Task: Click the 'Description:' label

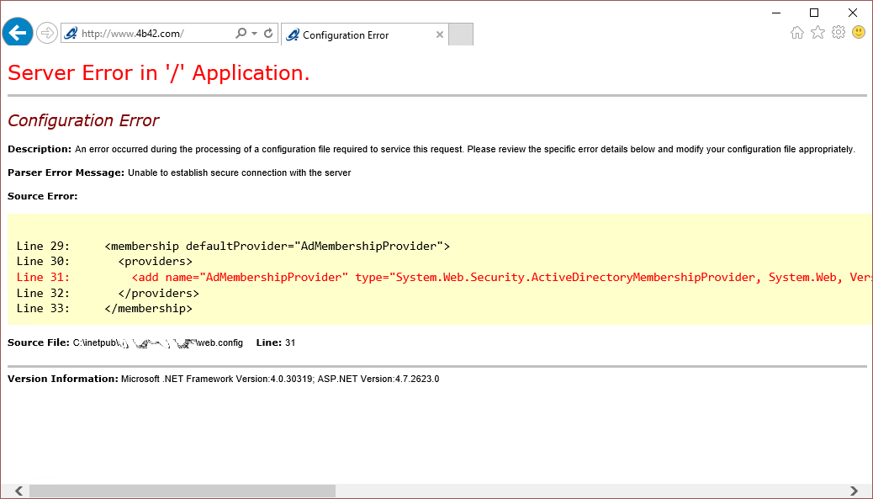Action: point(40,149)
